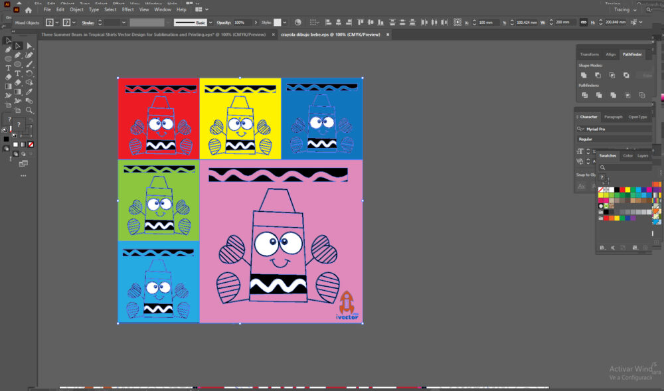The height and width of the screenshot is (391, 664).
Task: Select the Rotate tool
Action: pyautogui.click(x=29, y=74)
